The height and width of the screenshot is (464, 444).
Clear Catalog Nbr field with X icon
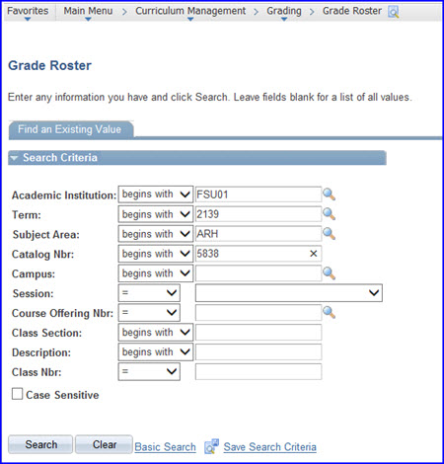tap(314, 254)
